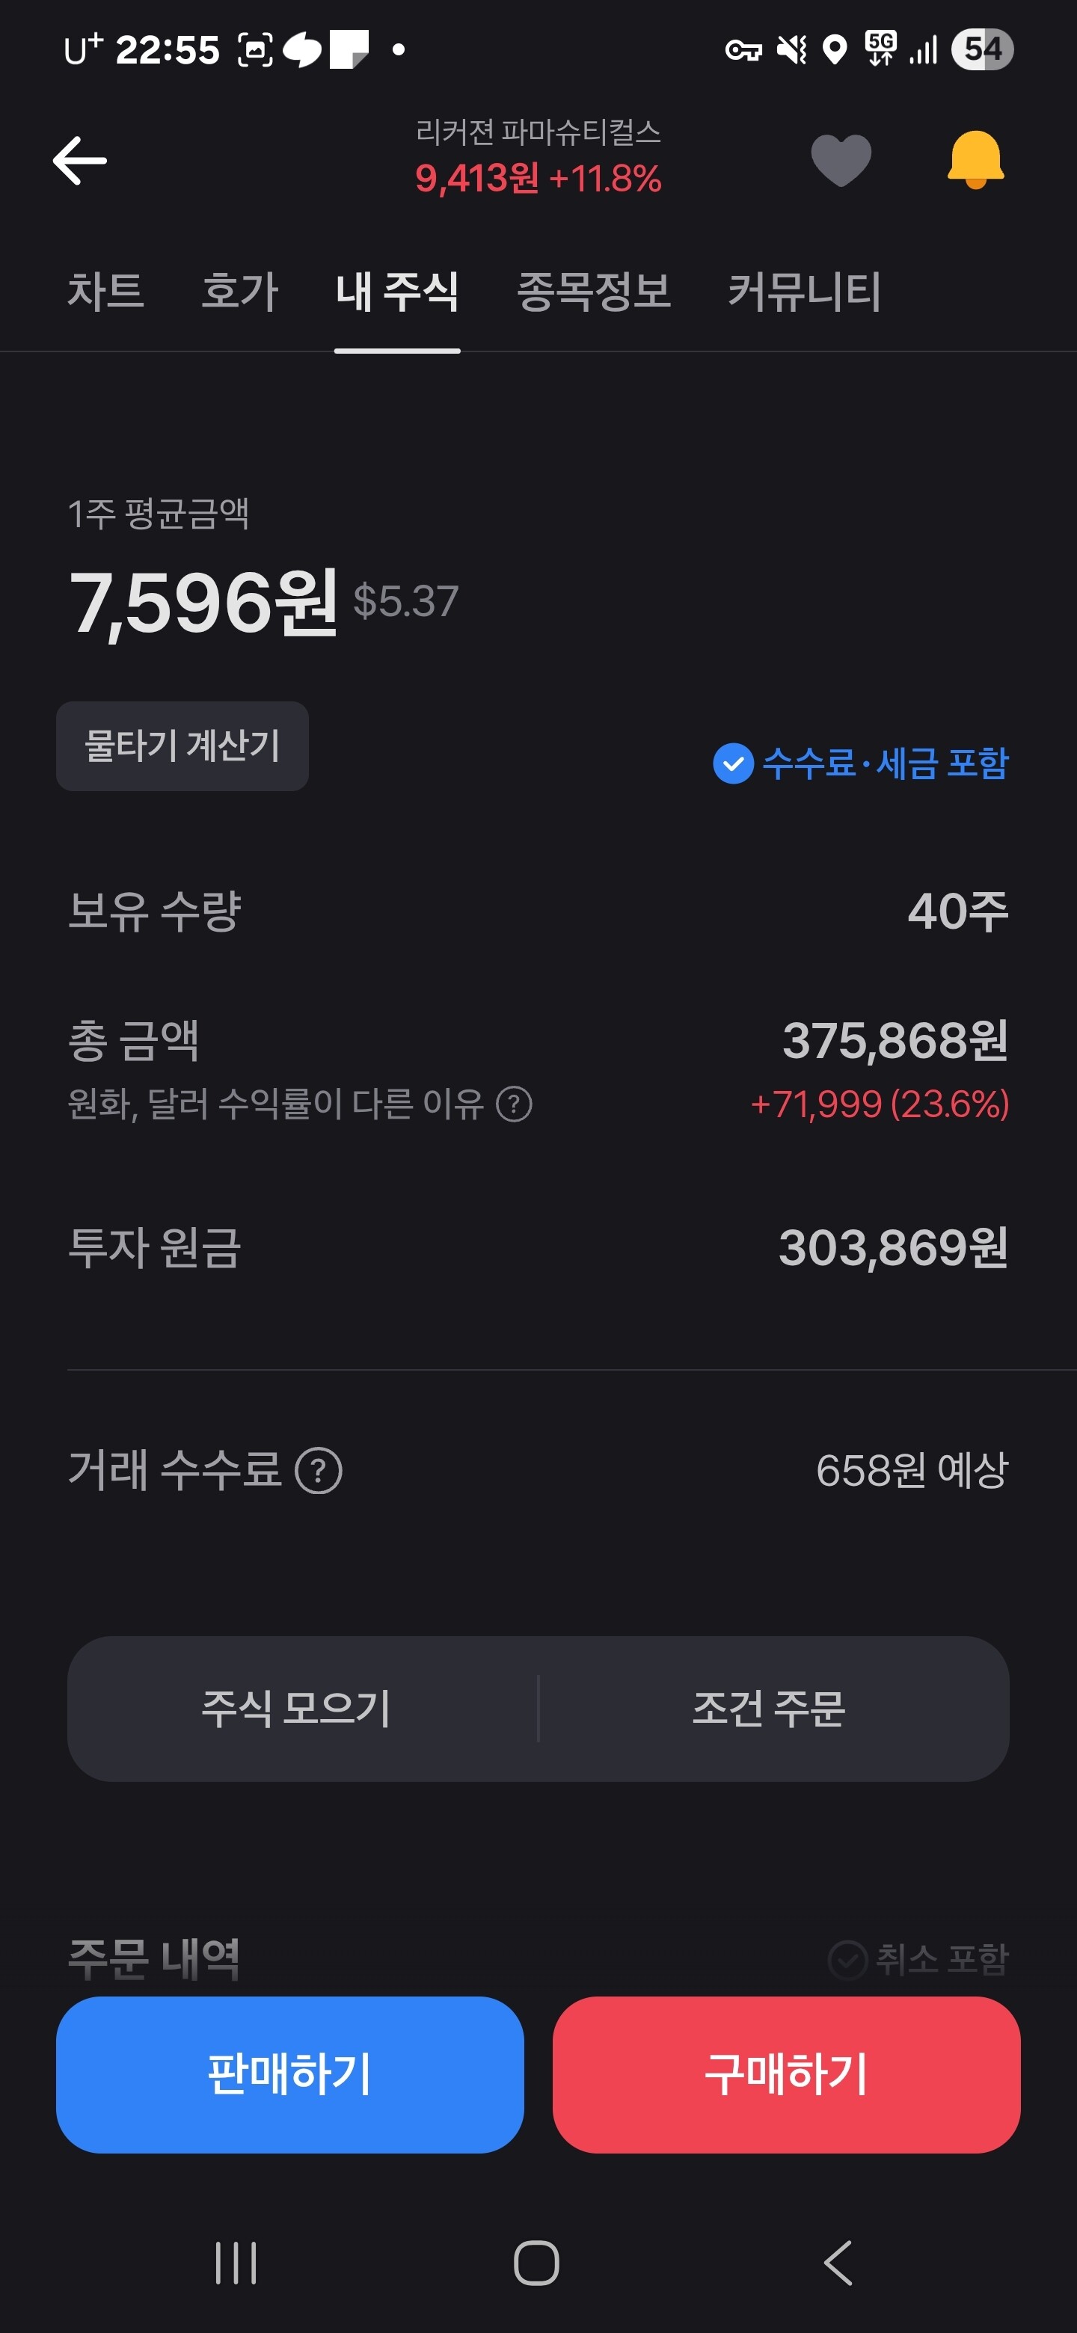Tap the back arrow at top left
1077x2333 pixels.
(80, 160)
